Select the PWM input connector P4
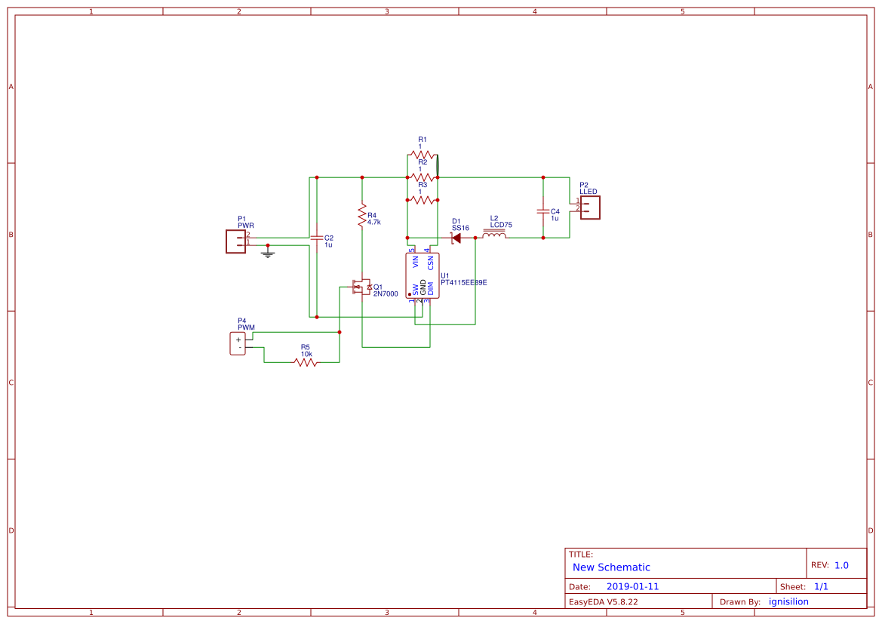 coord(237,342)
